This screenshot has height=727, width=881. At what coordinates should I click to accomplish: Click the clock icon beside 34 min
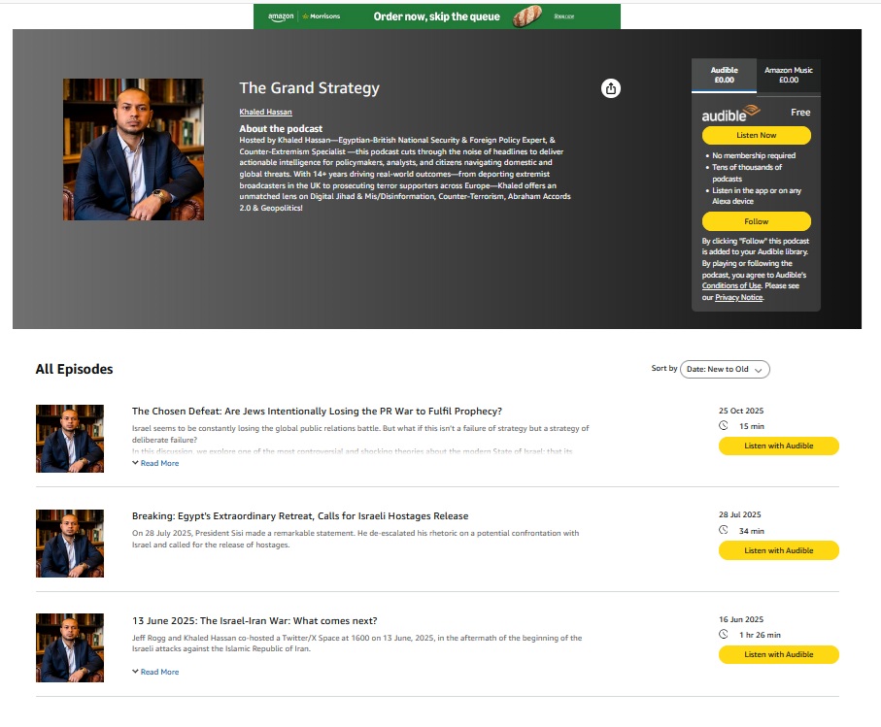coord(723,530)
